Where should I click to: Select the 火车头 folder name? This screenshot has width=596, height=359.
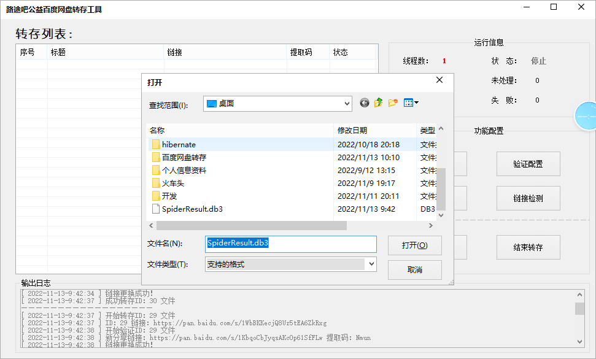point(173,183)
